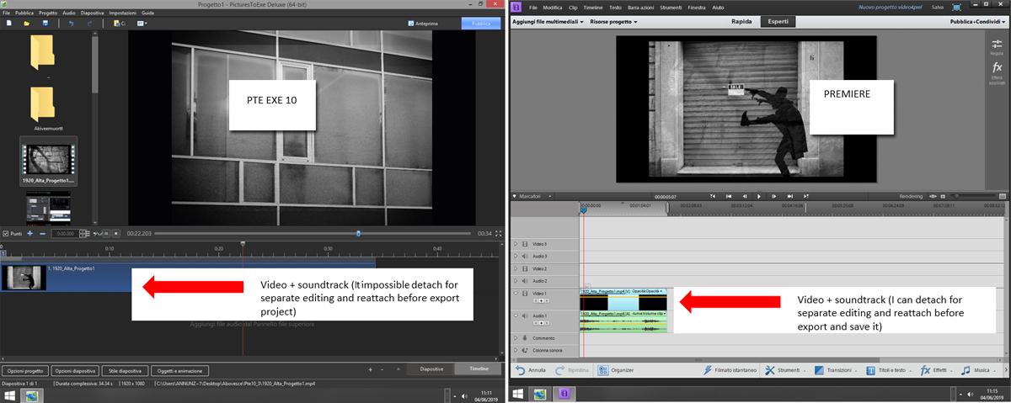Go to next edit point in Premiere

pos(790,195)
